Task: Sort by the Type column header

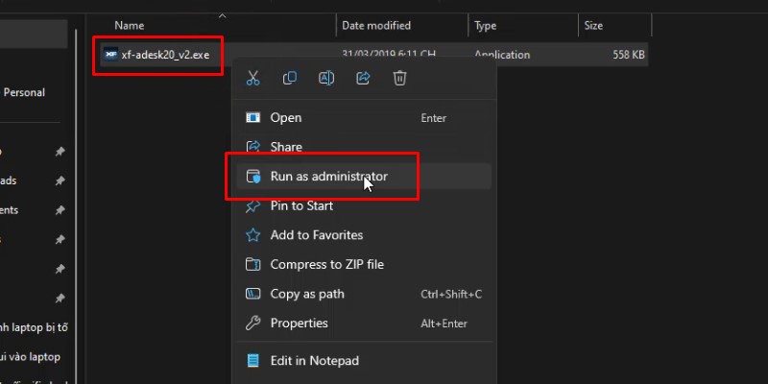Action: [486, 25]
